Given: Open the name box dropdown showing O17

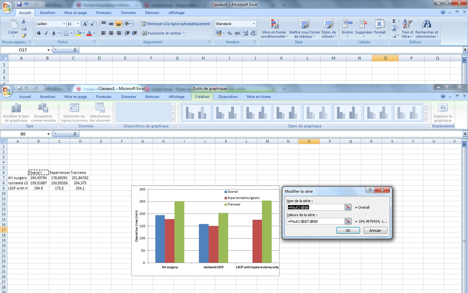Looking at the screenshot, I should pos(48,50).
